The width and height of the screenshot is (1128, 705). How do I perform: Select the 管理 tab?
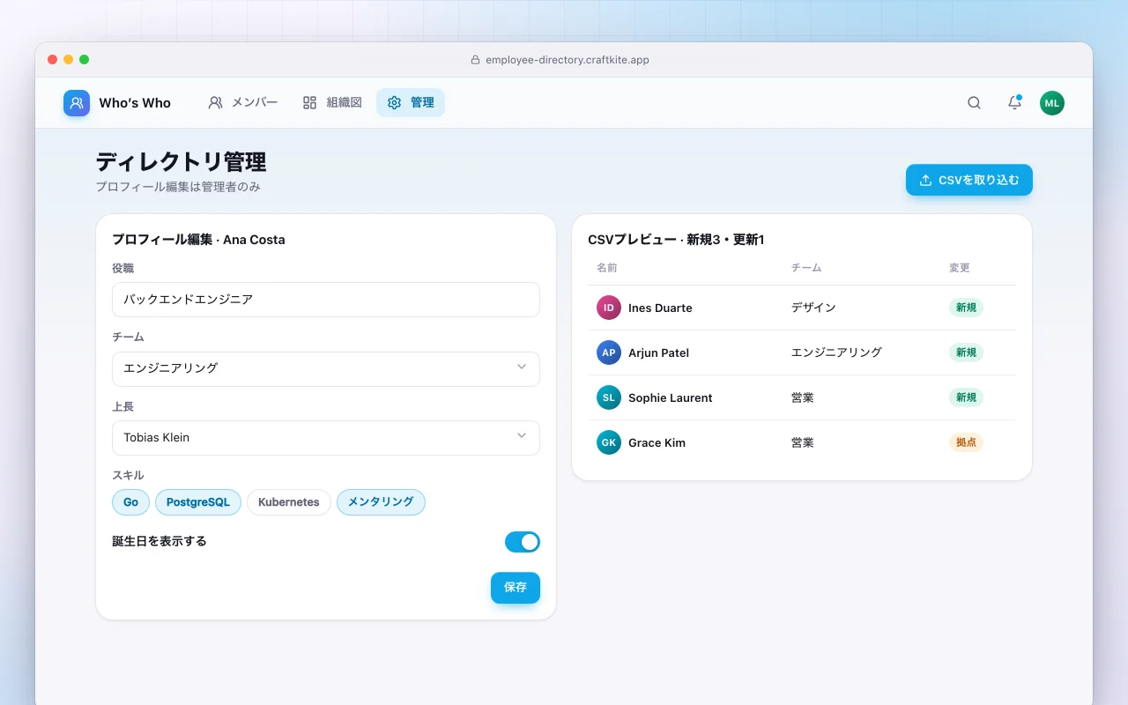411,103
